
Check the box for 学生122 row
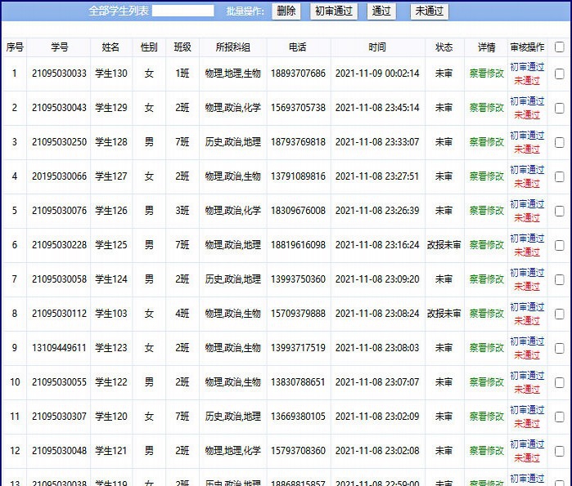click(559, 382)
